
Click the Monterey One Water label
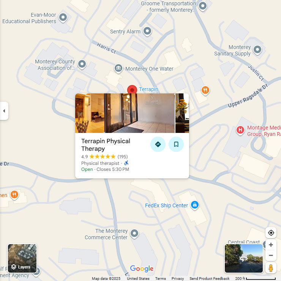click(x=149, y=69)
